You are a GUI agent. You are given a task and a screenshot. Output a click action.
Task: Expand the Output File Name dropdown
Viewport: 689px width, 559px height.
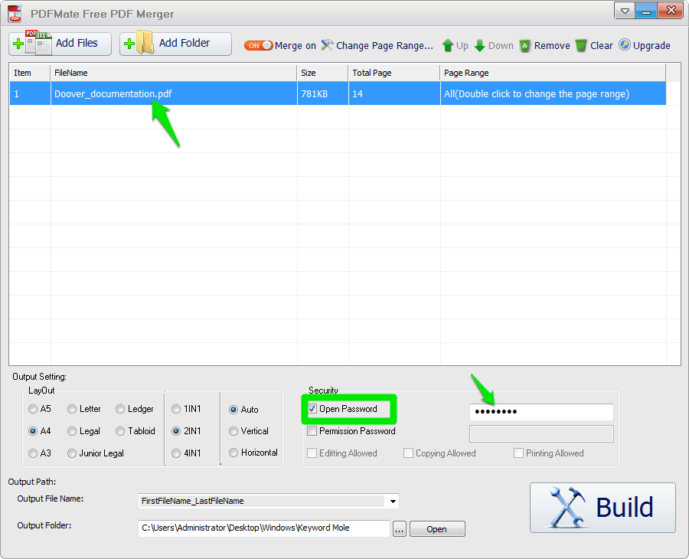[393, 501]
